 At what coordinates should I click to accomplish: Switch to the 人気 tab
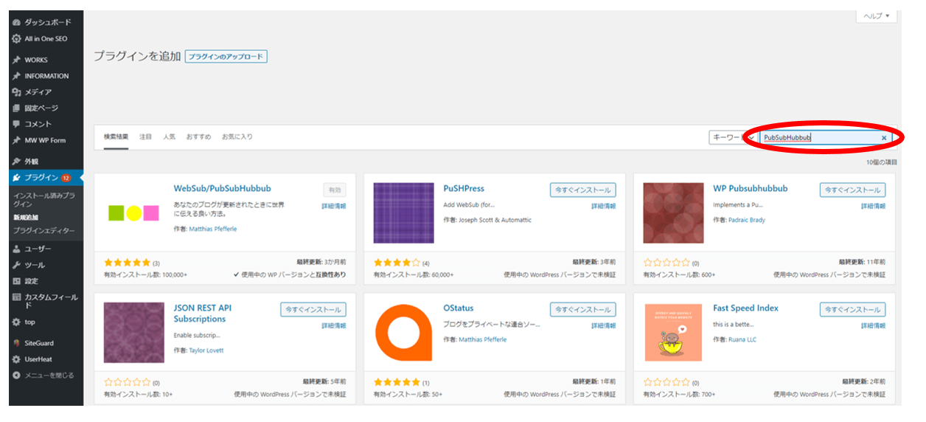(x=169, y=137)
